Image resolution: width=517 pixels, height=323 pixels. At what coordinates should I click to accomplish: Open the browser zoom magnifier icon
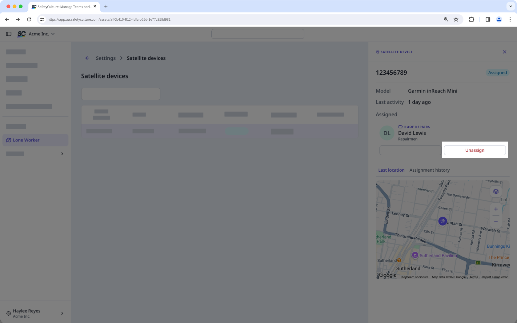(446, 19)
